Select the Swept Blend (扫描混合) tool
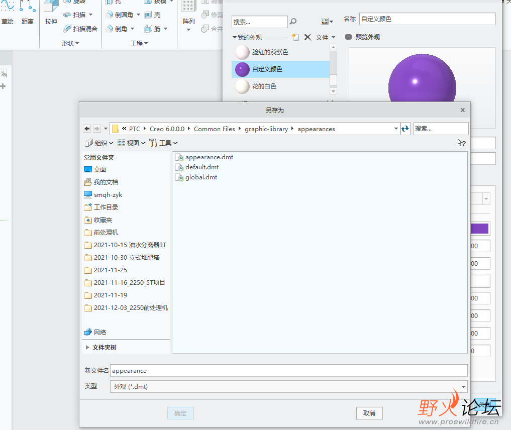This screenshot has width=511, height=430. tap(80, 29)
